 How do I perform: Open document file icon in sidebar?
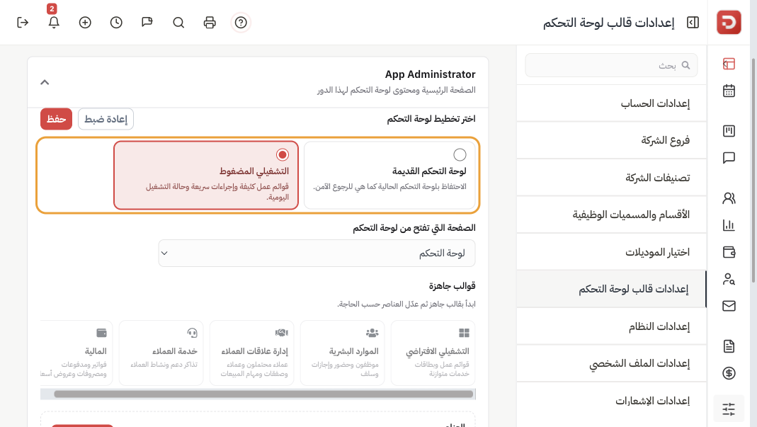tap(729, 346)
